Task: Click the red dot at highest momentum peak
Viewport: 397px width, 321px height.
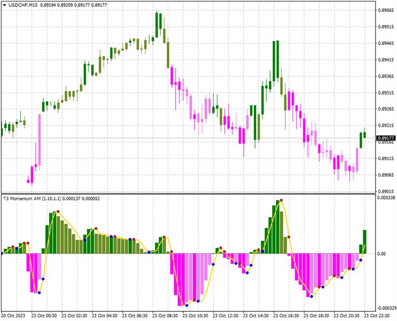Action: 281,200
